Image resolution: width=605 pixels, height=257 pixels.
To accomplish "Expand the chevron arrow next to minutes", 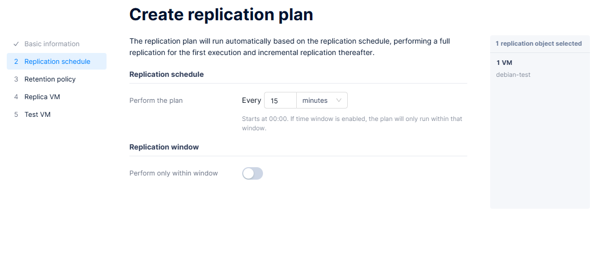I will tap(339, 101).
